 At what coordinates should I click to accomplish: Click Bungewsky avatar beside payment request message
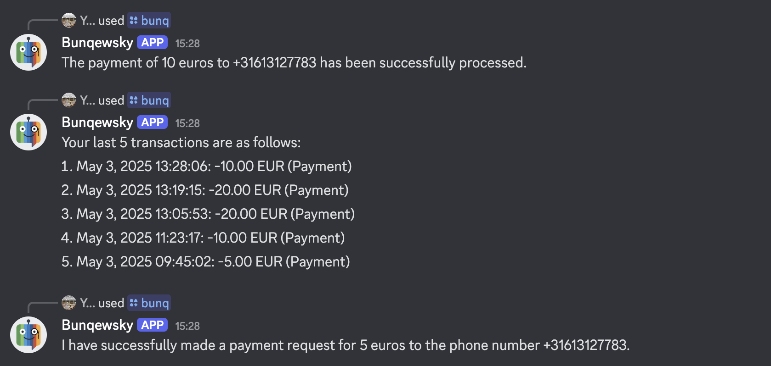pos(28,335)
